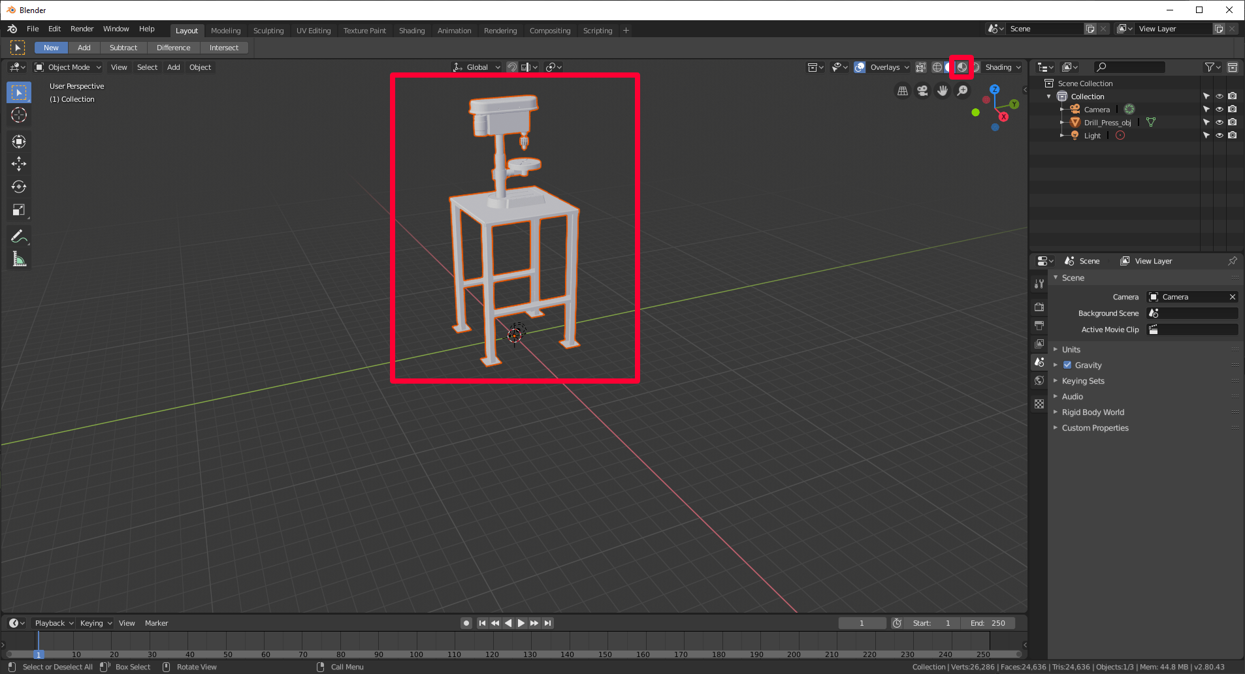
Task: Switch to the Scripting workspace tab
Action: click(597, 30)
